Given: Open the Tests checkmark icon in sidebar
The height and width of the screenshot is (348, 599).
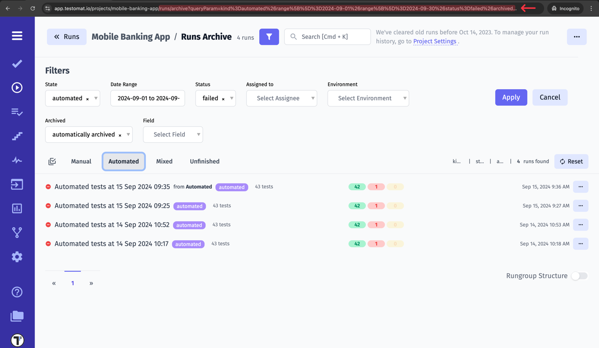Looking at the screenshot, I should [x=17, y=64].
